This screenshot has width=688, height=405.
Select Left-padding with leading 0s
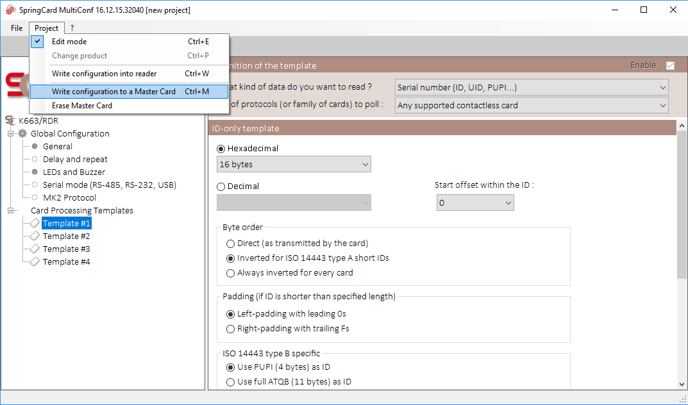(230, 314)
